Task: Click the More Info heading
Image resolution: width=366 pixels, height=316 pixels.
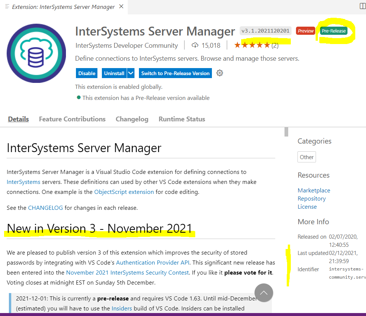Action: [x=313, y=222]
